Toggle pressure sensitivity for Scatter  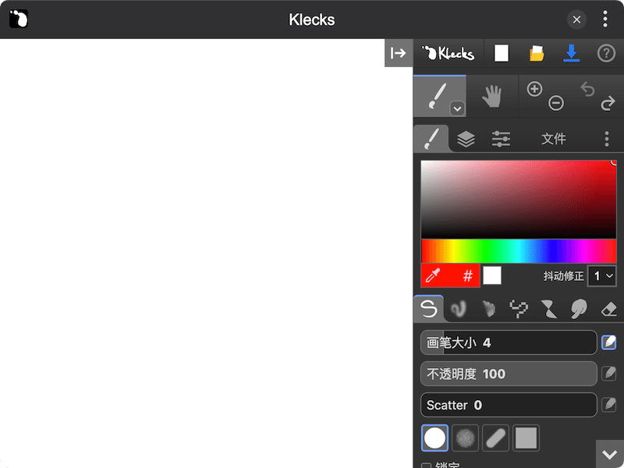click(608, 405)
